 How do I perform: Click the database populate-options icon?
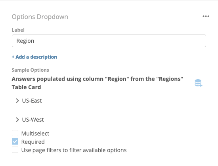coord(199,83)
